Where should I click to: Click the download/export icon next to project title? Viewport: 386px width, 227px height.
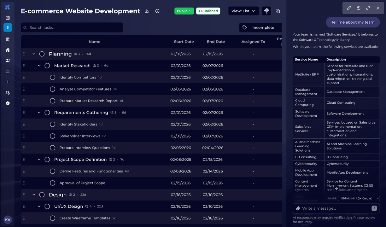click(x=146, y=11)
